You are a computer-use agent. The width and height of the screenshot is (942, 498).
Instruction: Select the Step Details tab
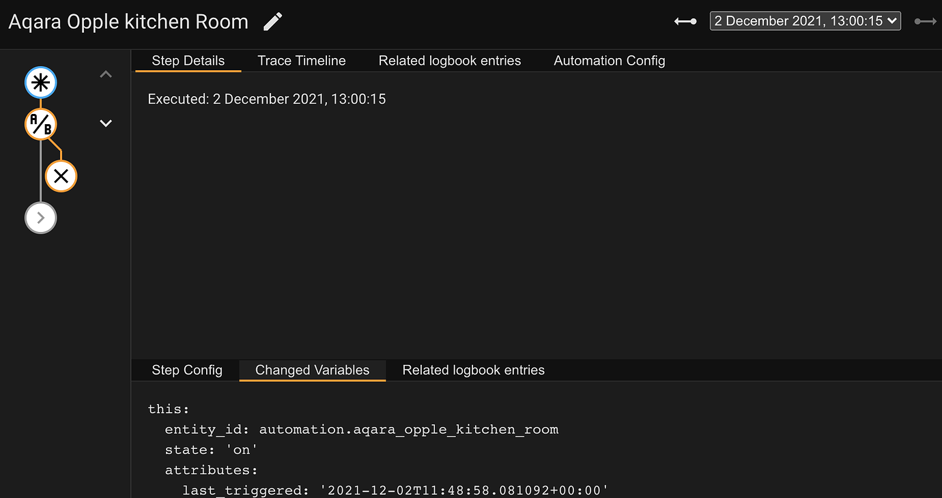187,60
